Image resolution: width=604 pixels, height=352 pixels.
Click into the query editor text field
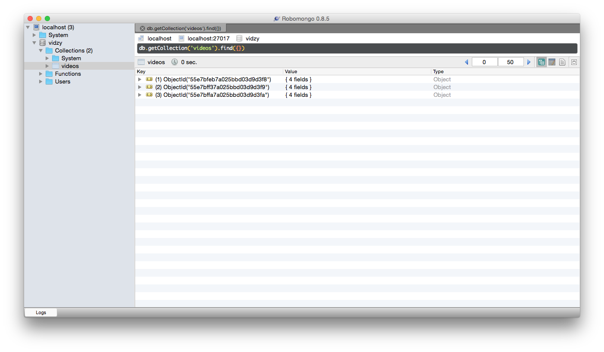[x=357, y=48]
